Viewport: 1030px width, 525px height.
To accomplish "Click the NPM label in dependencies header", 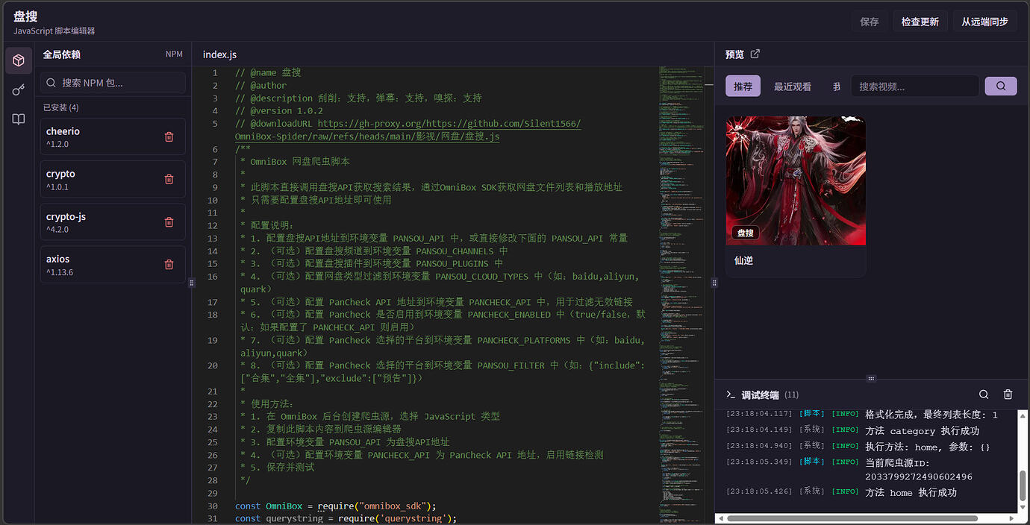I will (174, 54).
